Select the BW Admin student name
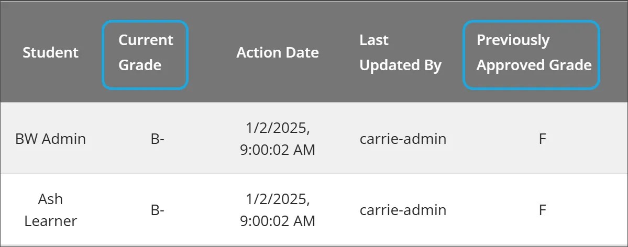Screen dimensions: 628x247 tap(50, 139)
